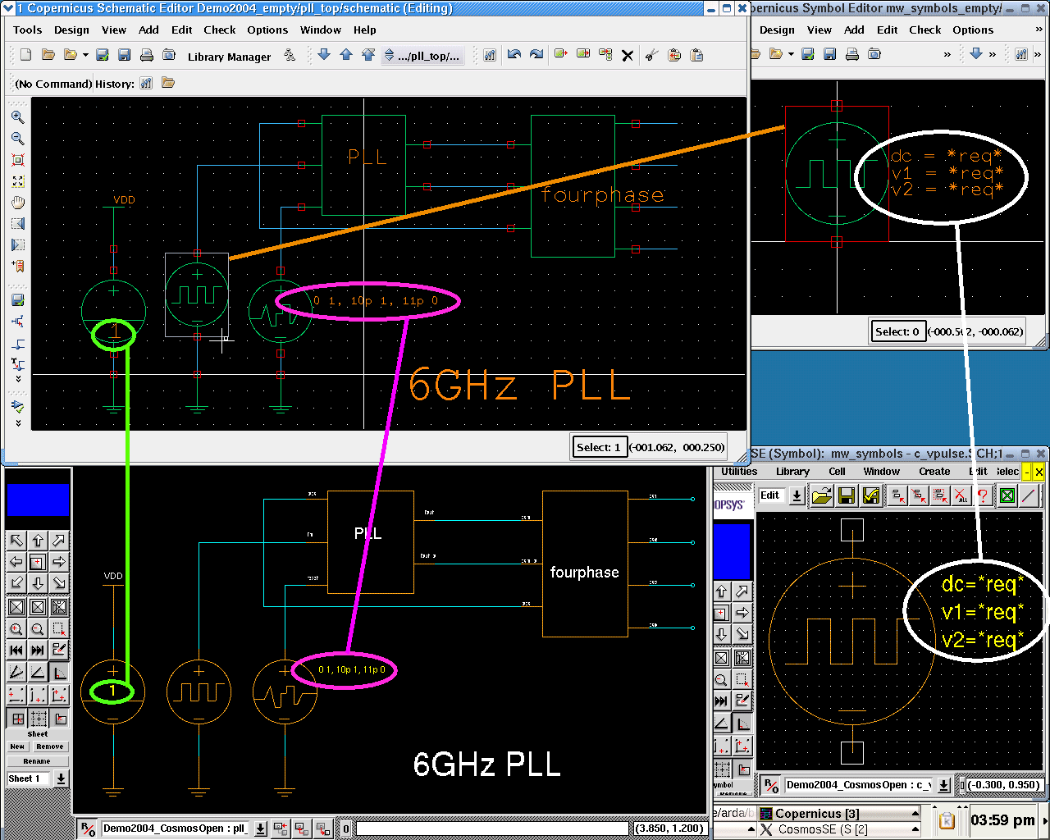Click the redo icon in Schematic Editor
The width and height of the screenshot is (1050, 840).
tap(536, 55)
